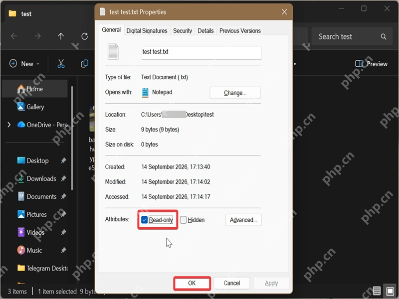Close the Properties dialog with X

(x=284, y=11)
